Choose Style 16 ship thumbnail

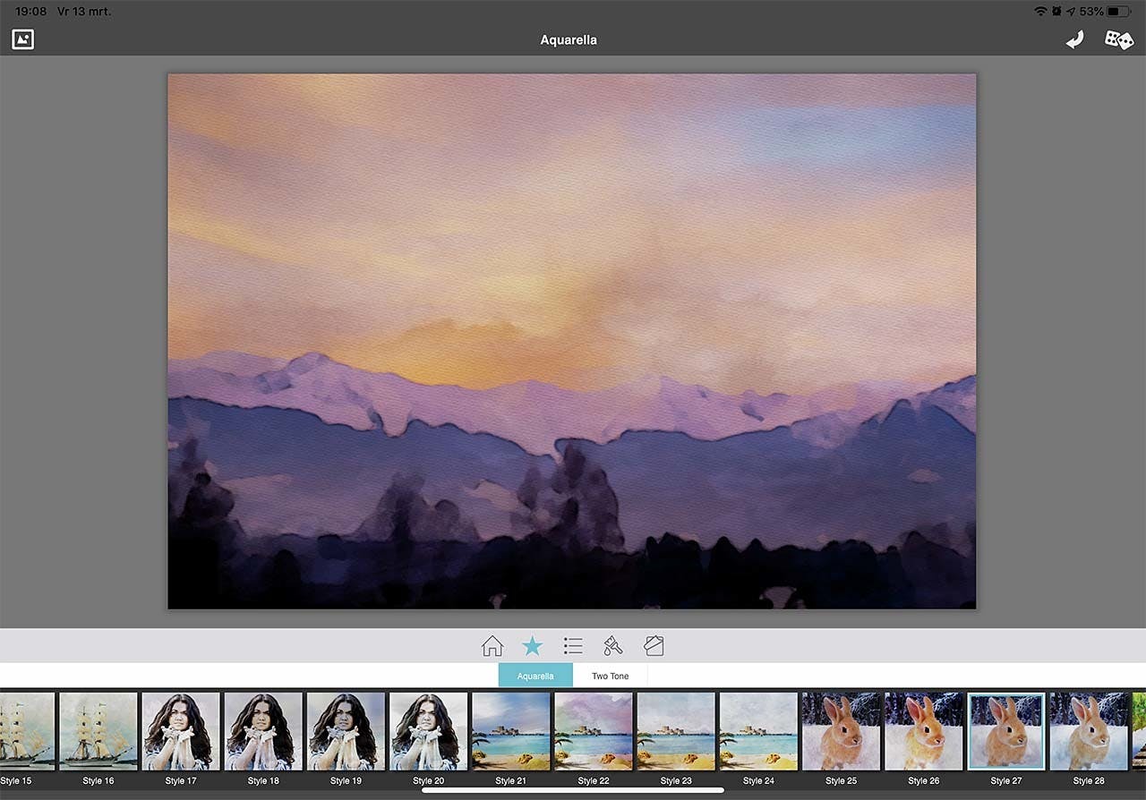click(98, 731)
